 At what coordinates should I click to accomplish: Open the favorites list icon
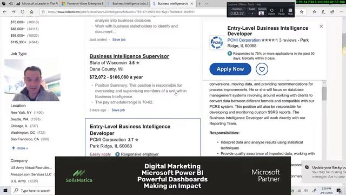pyautogui.click(x=315, y=12)
